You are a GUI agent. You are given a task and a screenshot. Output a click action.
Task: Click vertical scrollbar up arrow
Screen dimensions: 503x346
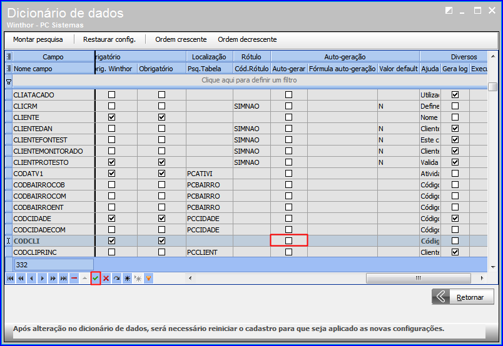pos(493,56)
